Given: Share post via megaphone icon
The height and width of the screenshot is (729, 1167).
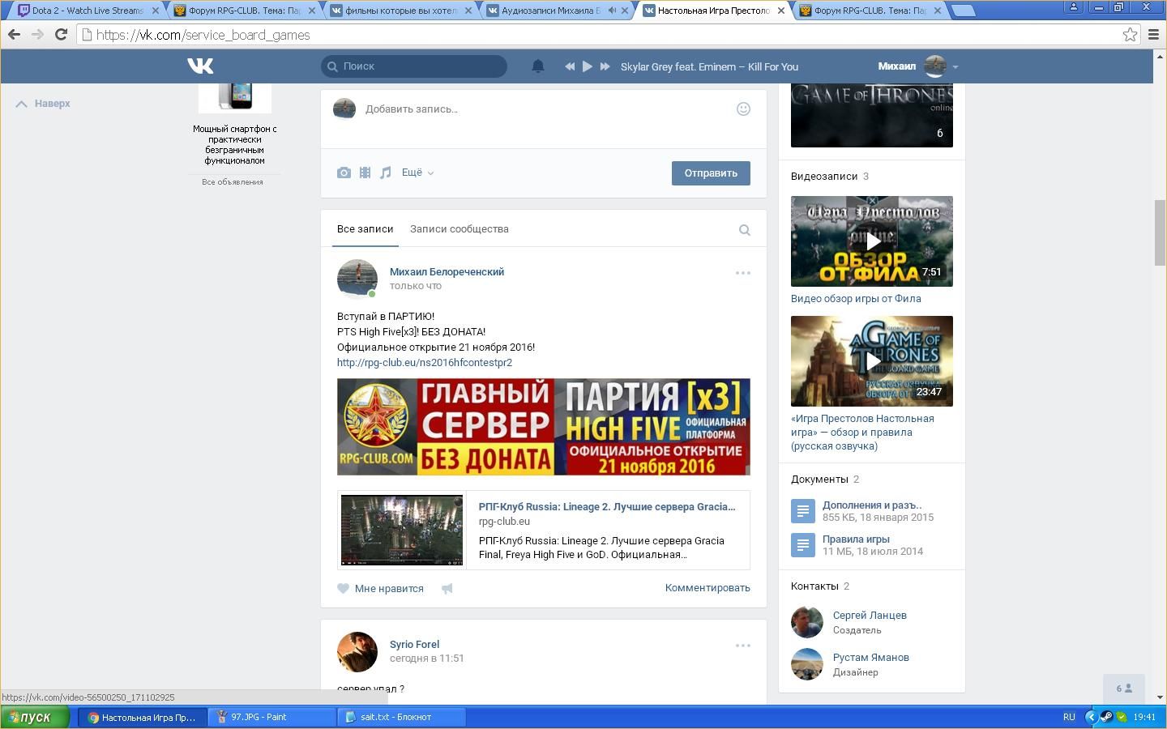Looking at the screenshot, I should (447, 589).
